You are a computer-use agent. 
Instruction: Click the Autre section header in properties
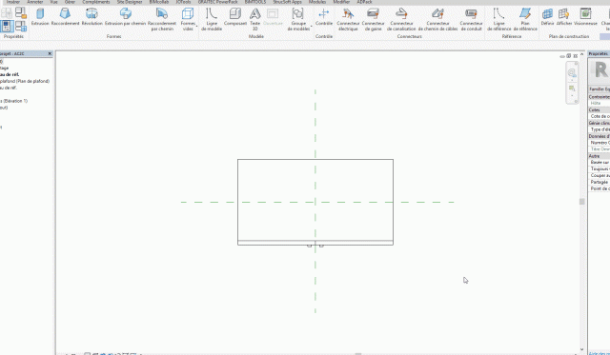click(x=600, y=156)
